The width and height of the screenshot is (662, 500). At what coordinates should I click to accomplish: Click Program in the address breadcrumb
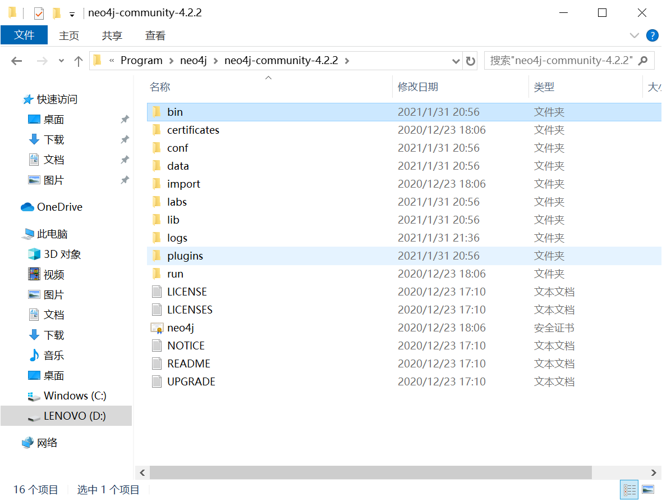pos(141,61)
